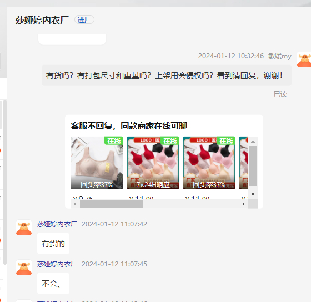The width and height of the screenshot is (311, 302).
Task: Click the message bubble asking 有货吗
Action: pyautogui.click(x=167, y=75)
